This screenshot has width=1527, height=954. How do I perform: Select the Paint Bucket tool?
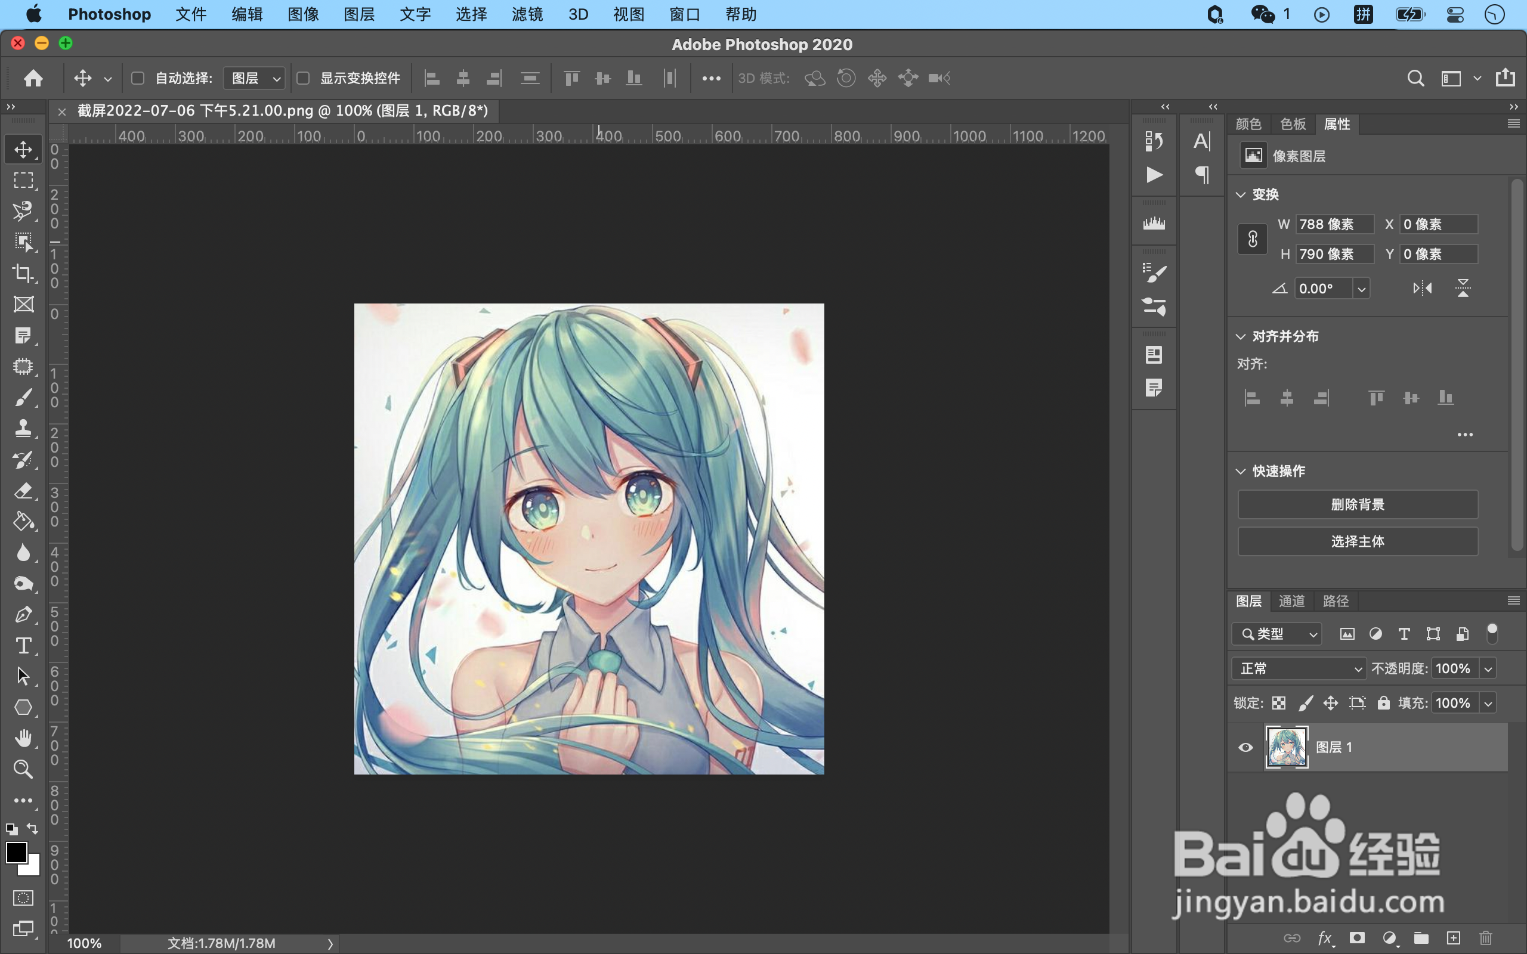pyautogui.click(x=23, y=521)
